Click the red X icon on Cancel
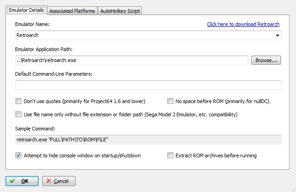Screen dimensions: 296x192 pyautogui.click(x=49, y=181)
